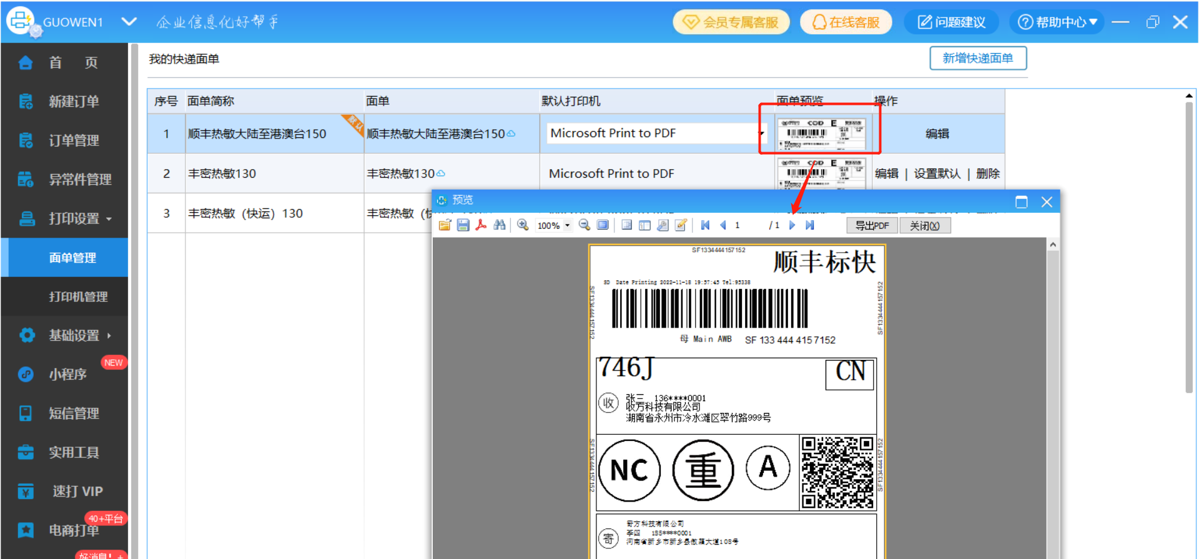1199x559 pixels.
Task: Click the 关闭(X) button
Action: click(925, 225)
